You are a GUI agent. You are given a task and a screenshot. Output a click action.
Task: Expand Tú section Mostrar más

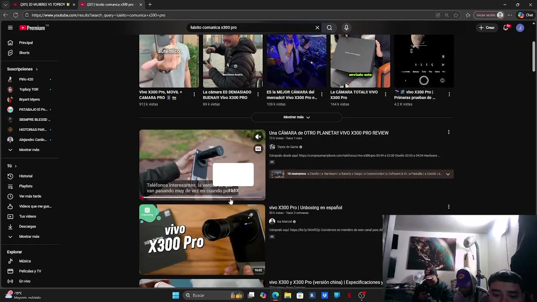pyautogui.click(x=29, y=237)
